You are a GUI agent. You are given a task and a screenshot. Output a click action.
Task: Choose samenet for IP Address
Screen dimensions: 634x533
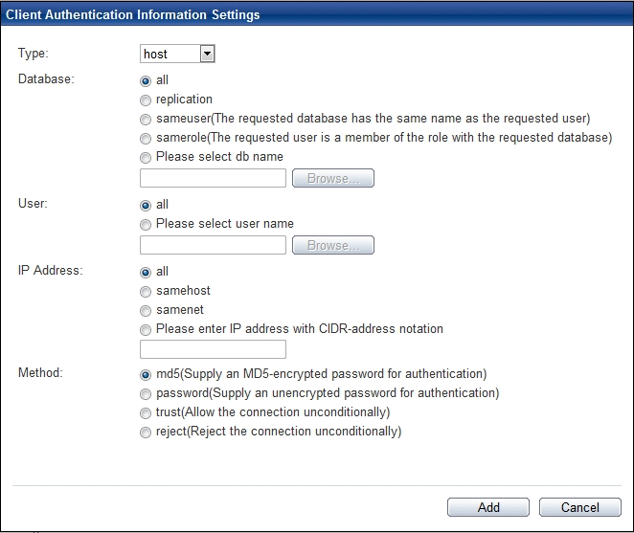coord(146,311)
